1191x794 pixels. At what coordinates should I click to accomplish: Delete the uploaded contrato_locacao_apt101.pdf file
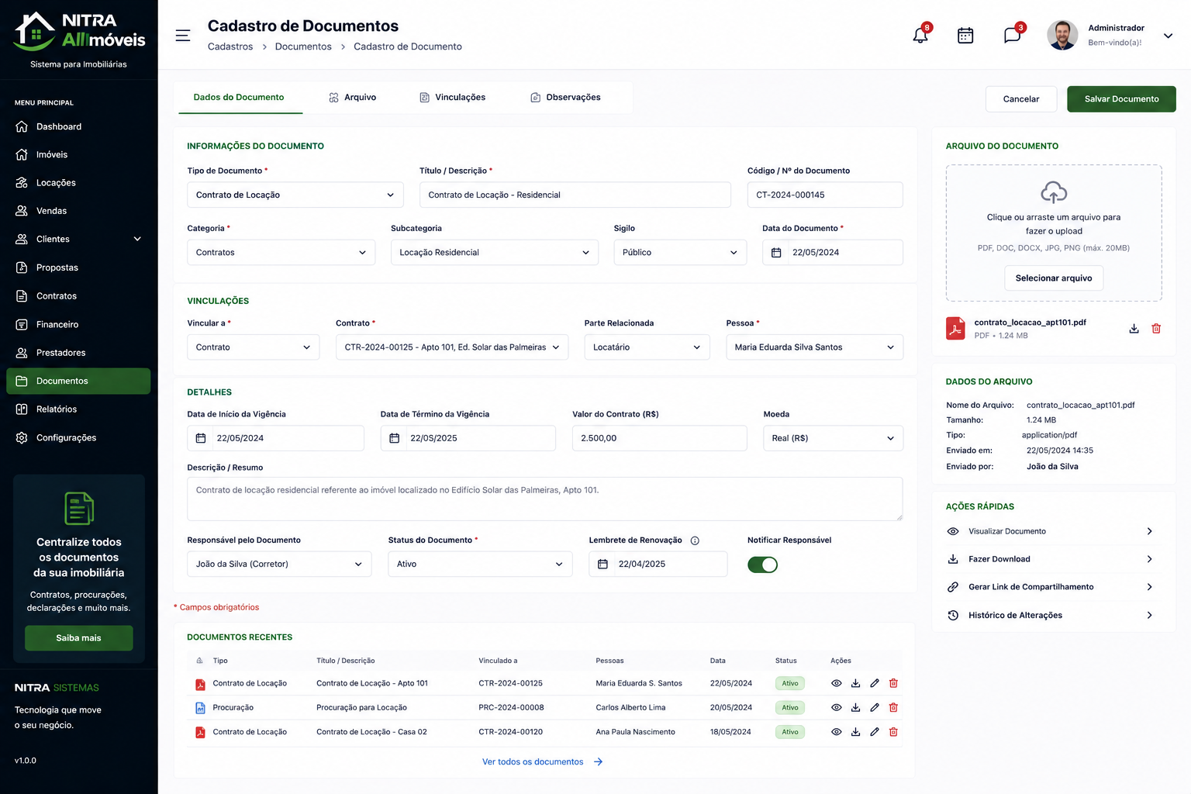(1156, 329)
